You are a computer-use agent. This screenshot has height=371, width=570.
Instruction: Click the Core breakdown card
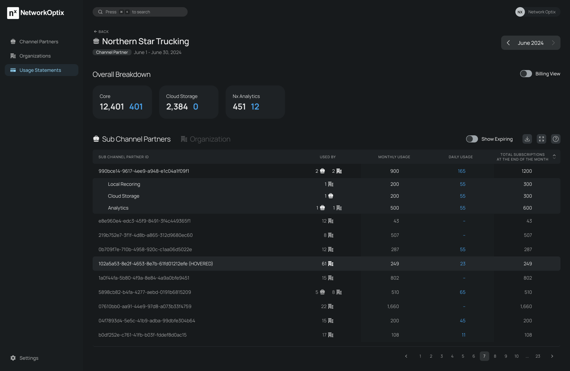122,102
